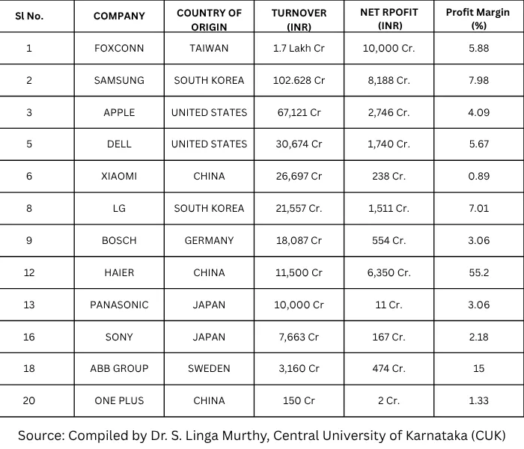This screenshot has width=524, height=449.
Task: Click the PANASONIC company cell
Action: [x=119, y=305]
